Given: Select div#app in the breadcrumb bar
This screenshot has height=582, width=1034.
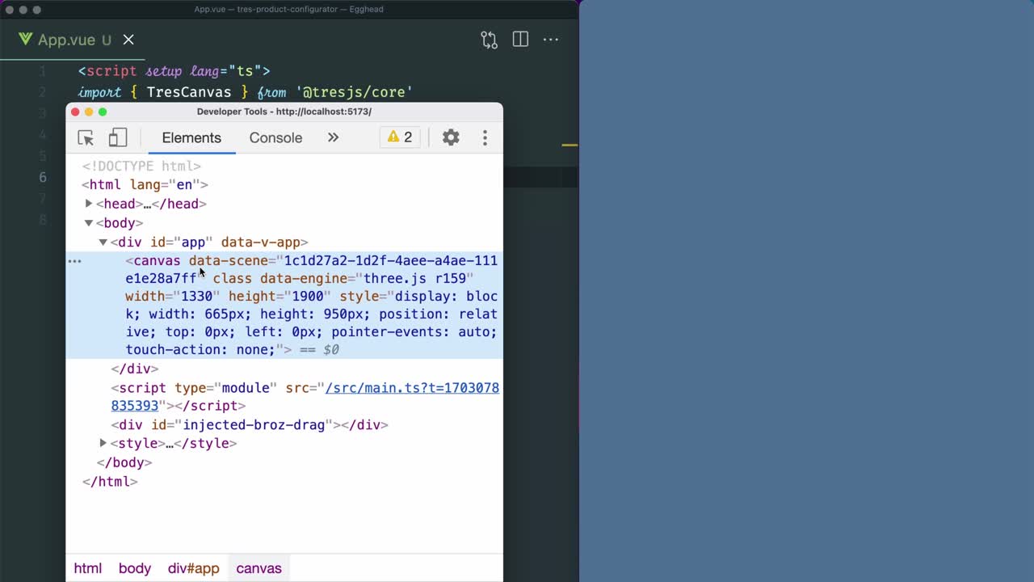Looking at the screenshot, I should [x=193, y=568].
